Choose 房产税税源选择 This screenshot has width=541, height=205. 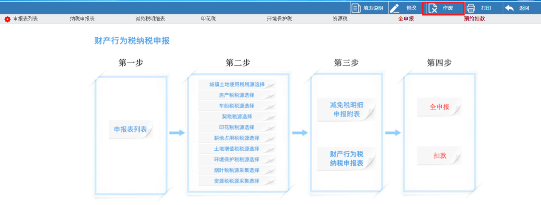click(236, 95)
